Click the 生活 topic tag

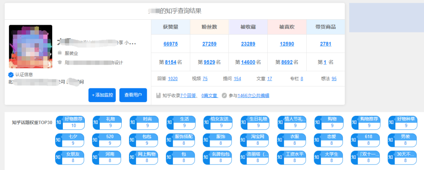pos(181,123)
